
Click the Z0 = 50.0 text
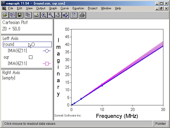point(11,29)
